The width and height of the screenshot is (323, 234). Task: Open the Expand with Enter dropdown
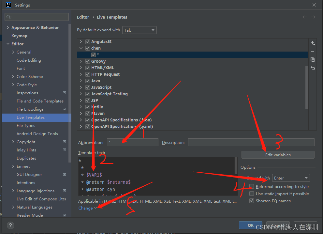tap(290, 178)
